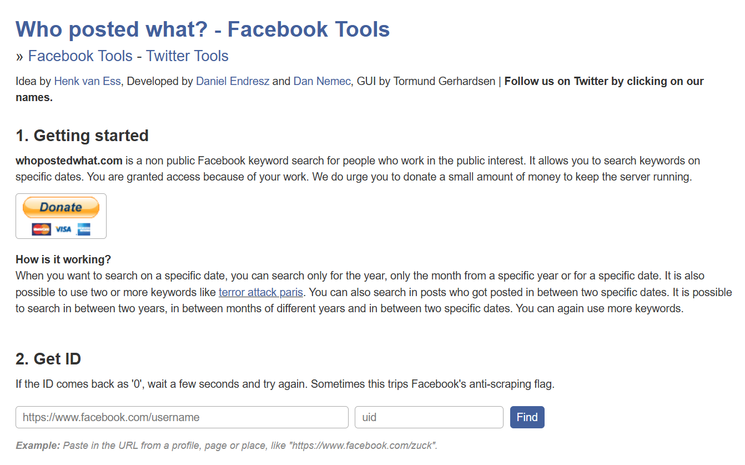745x465 pixels.
Task: Open the Daniel Endresz link
Action: tap(233, 82)
